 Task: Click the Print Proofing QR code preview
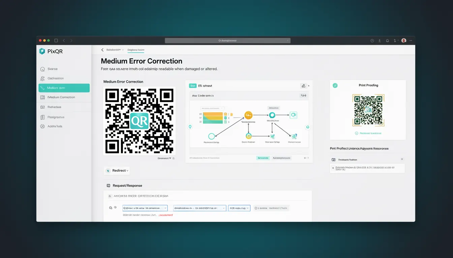(368, 110)
